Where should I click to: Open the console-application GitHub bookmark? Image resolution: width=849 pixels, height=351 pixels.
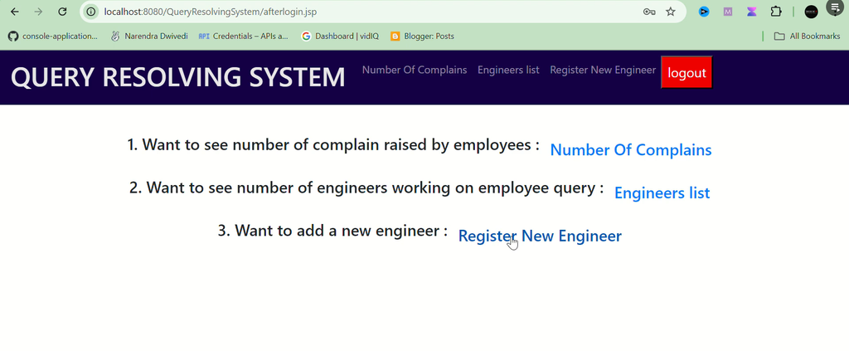click(53, 37)
